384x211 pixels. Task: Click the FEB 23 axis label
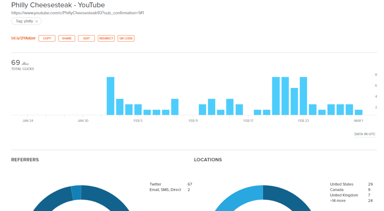(x=303, y=120)
